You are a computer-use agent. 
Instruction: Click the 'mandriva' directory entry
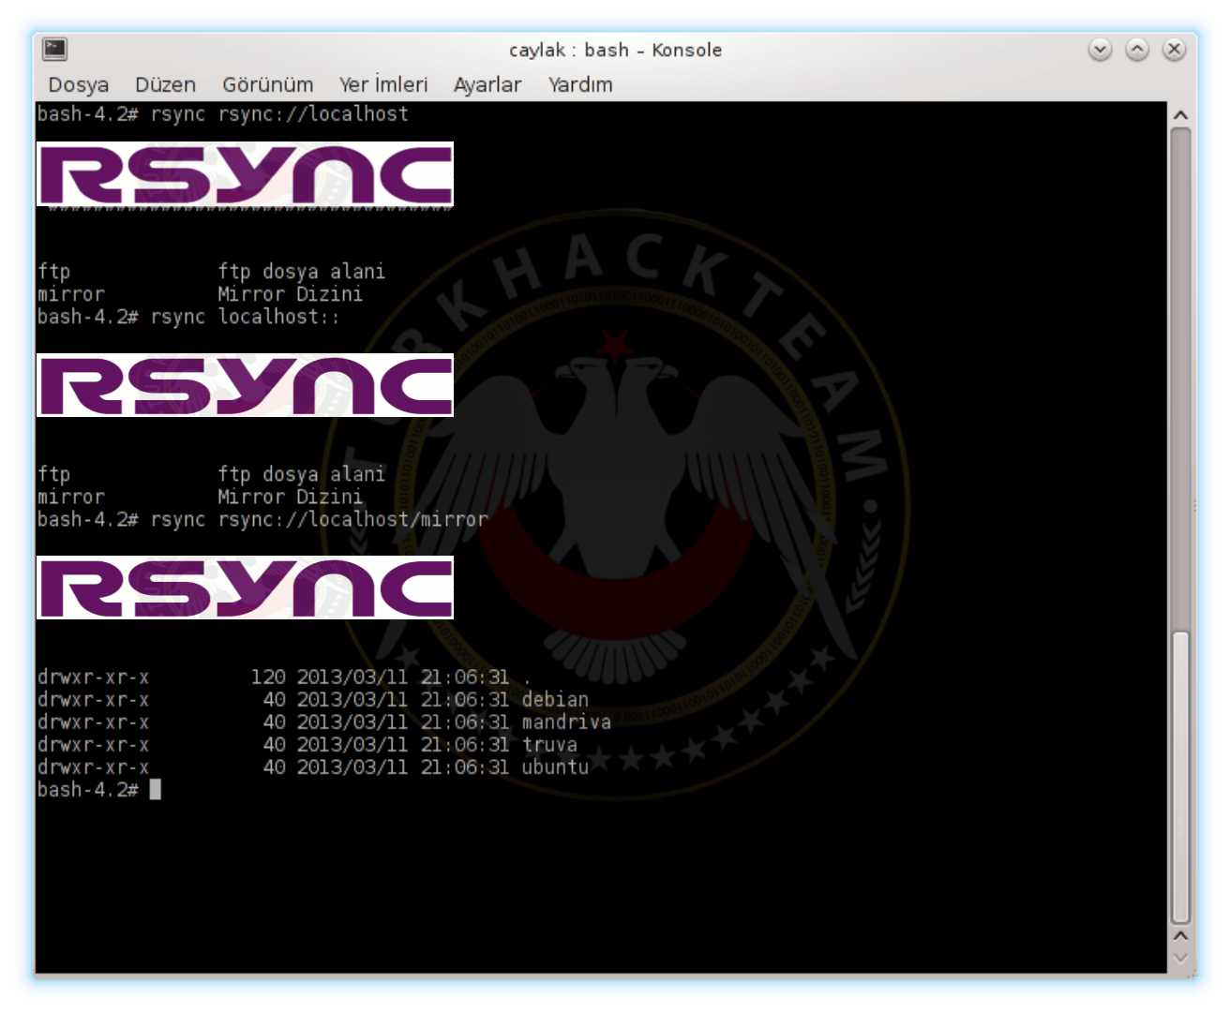click(566, 722)
